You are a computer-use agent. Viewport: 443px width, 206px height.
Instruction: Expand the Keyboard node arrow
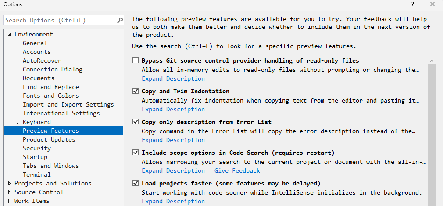coord(18,122)
